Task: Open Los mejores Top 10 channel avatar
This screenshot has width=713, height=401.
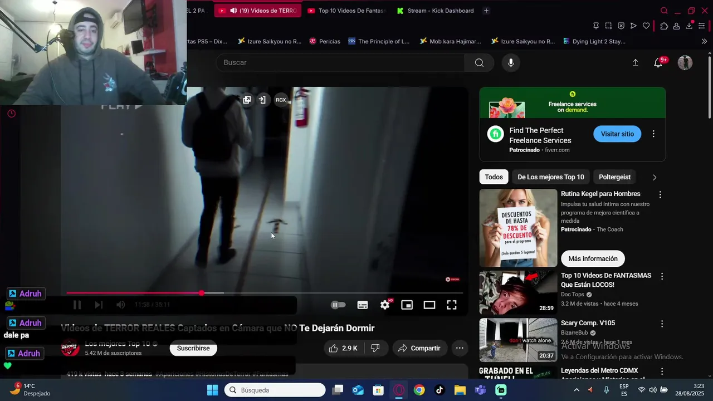Action: point(70,348)
